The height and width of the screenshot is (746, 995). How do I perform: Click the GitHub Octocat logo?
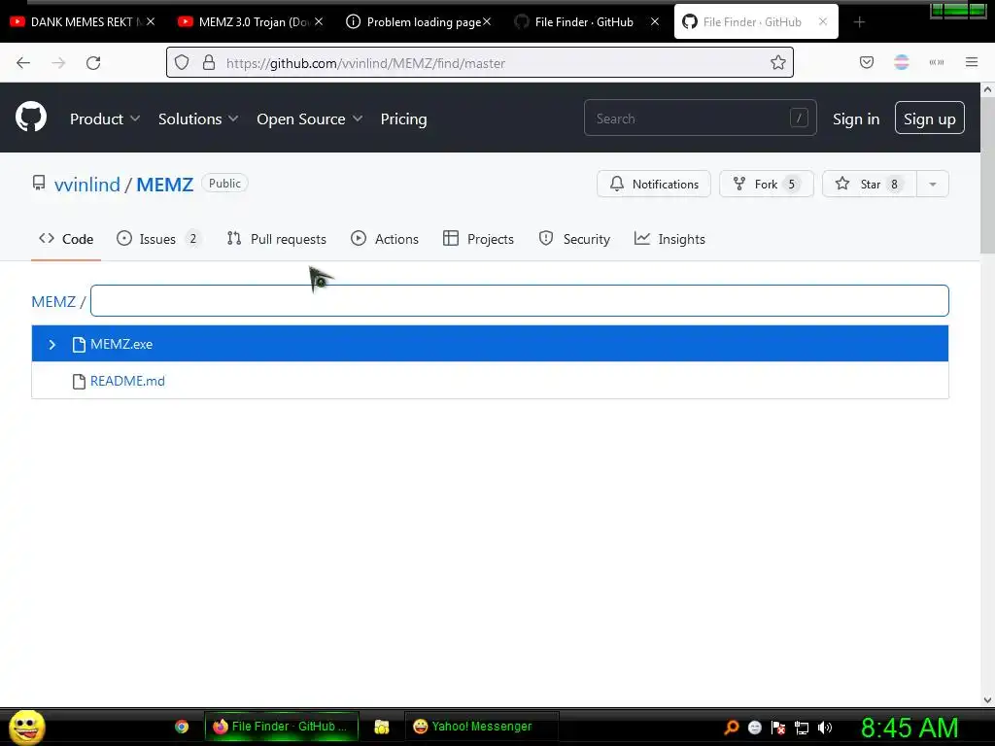(31, 118)
